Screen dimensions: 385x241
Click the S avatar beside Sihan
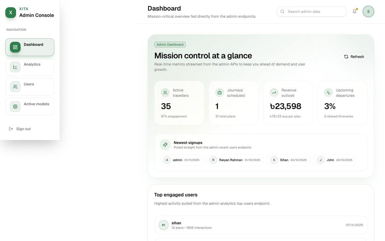[x=274, y=160]
